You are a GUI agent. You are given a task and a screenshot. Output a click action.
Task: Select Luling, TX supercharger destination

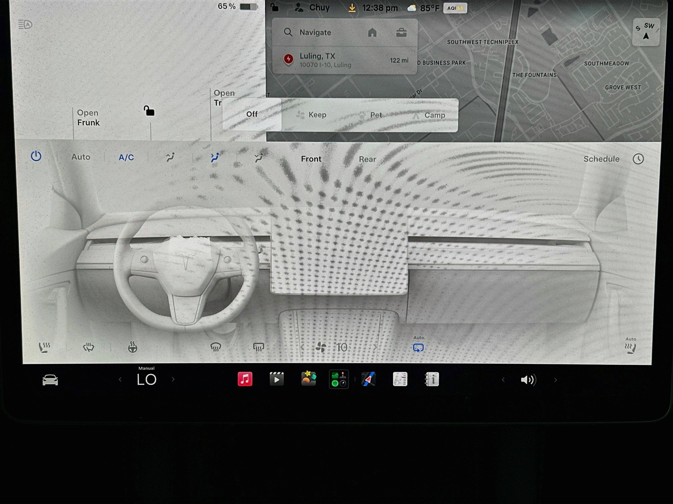click(345, 60)
